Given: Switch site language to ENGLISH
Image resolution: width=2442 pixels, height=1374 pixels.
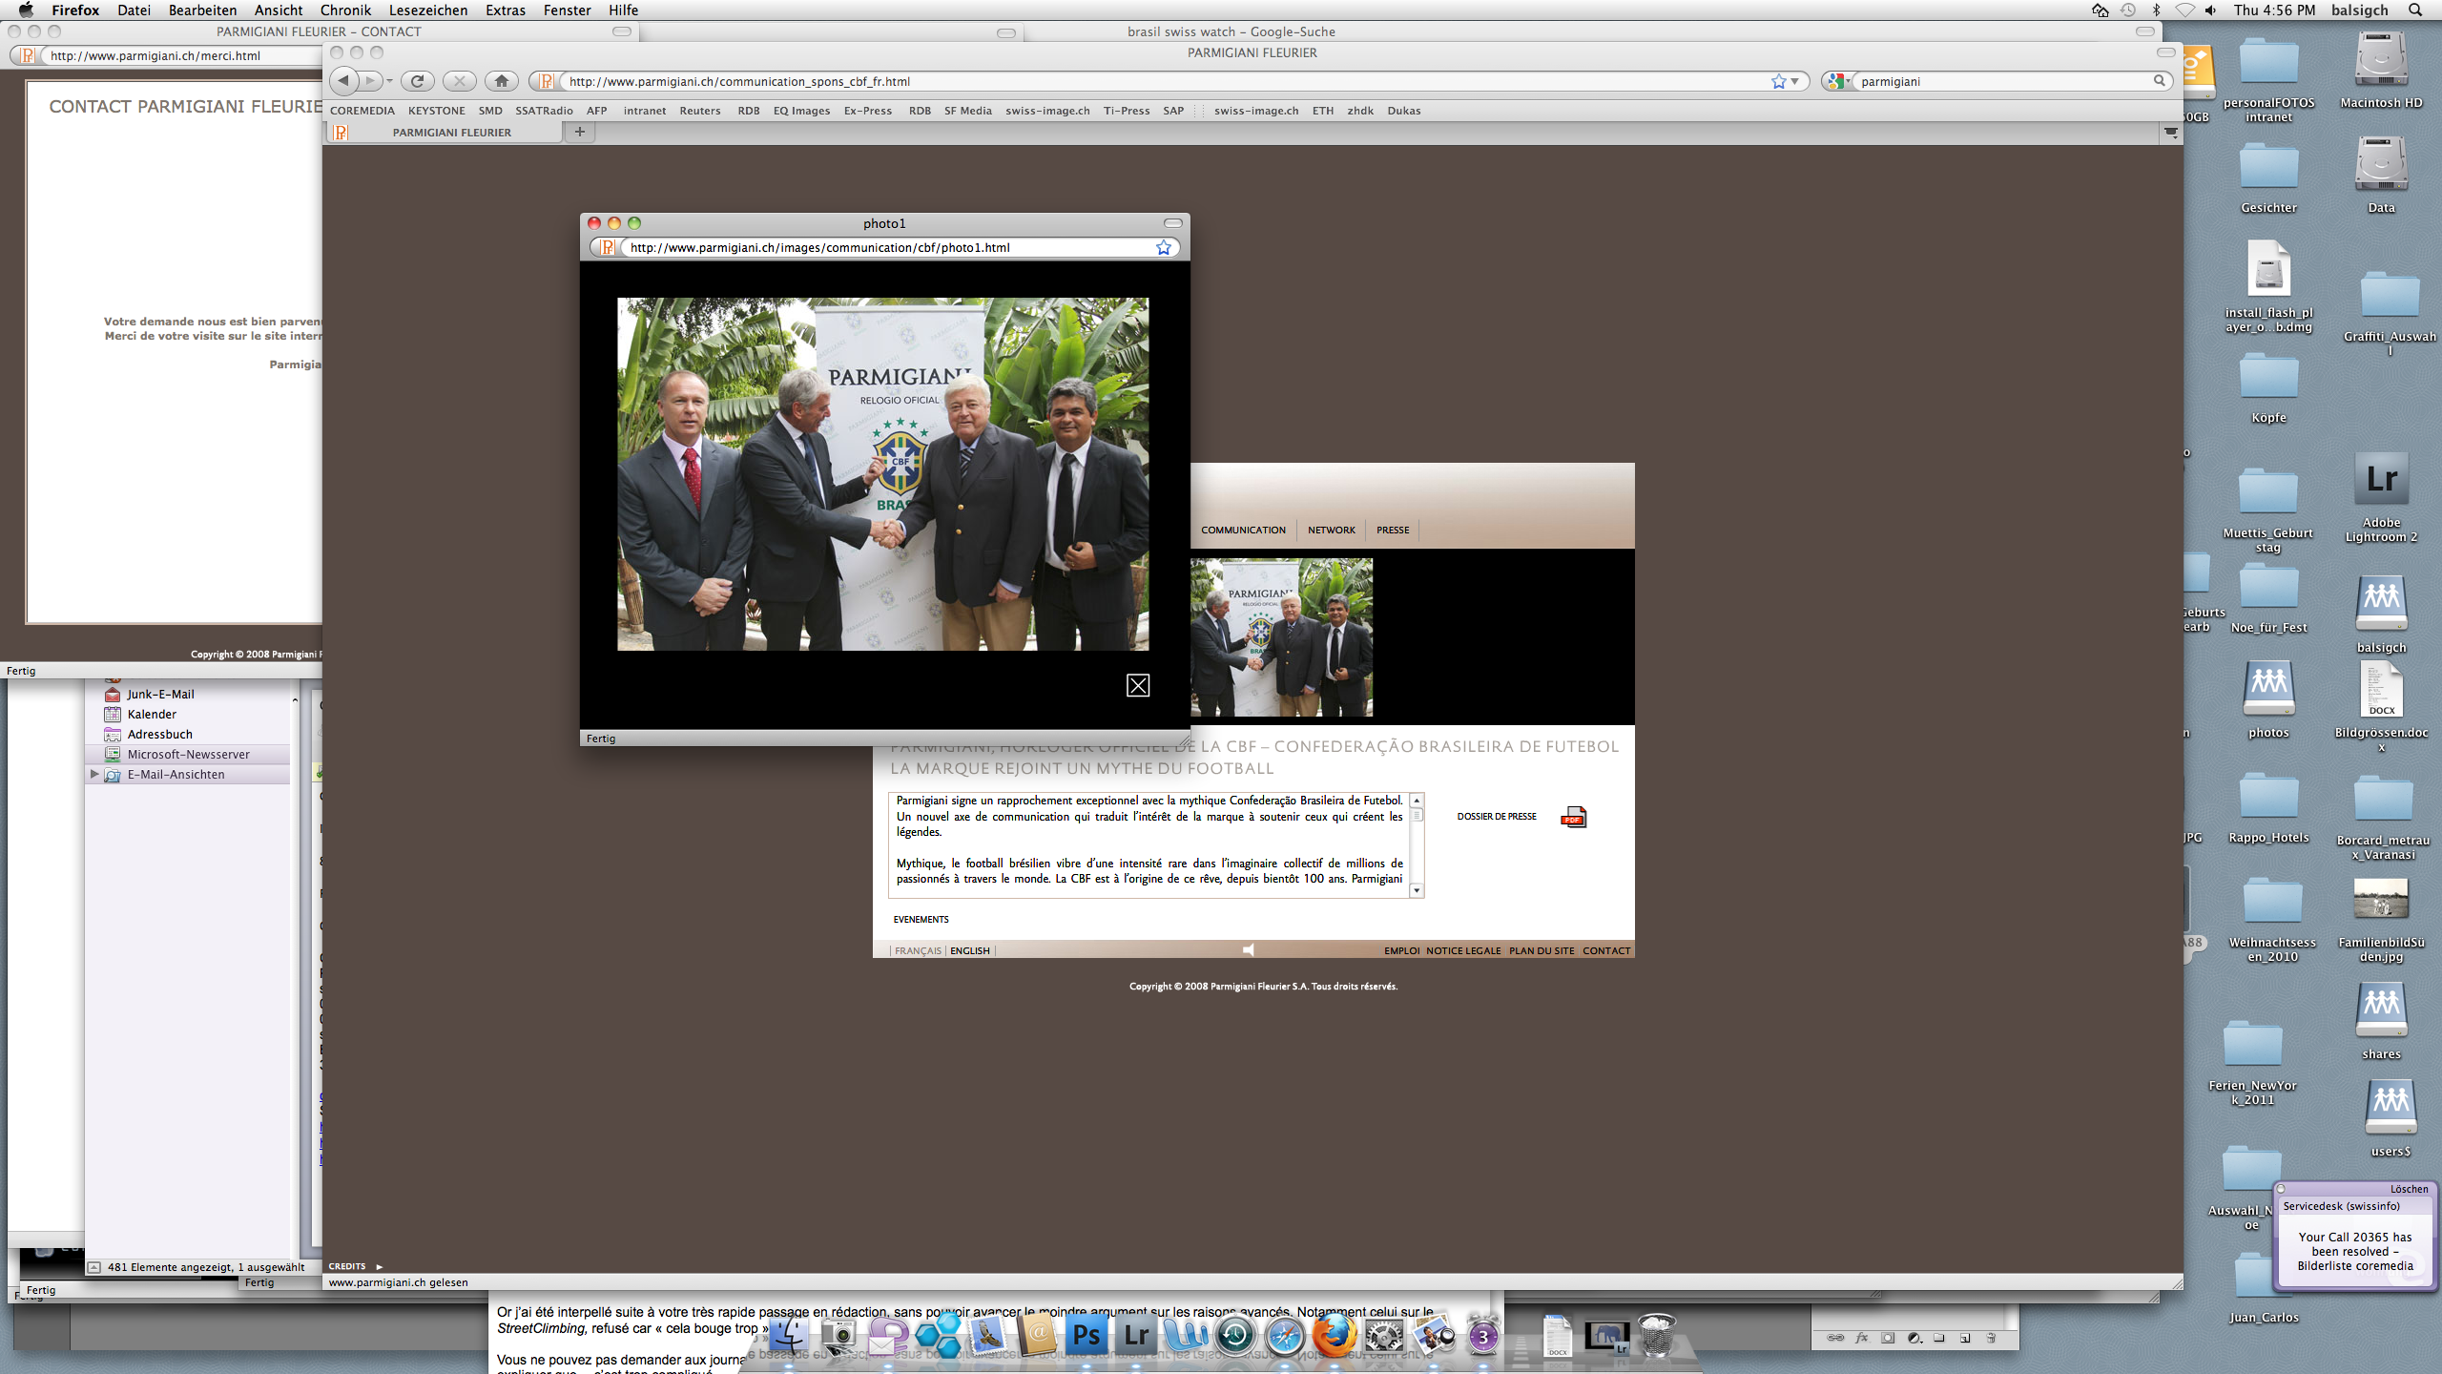Looking at the screenshot, I should (x=969, y=950).
